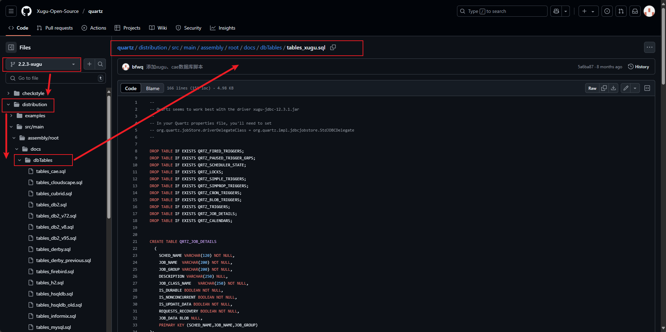Open the Pull requests tab
The image size is (666, 332).
tap(55, 28)
